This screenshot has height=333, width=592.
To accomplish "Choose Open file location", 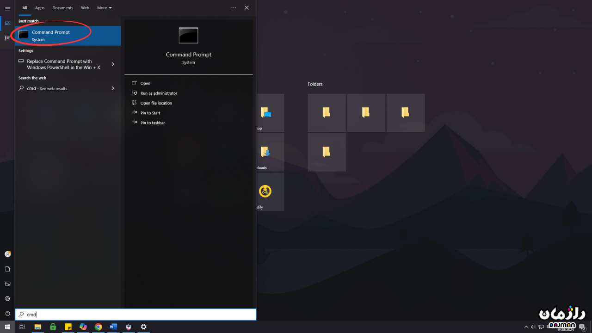I will [156, 103].
